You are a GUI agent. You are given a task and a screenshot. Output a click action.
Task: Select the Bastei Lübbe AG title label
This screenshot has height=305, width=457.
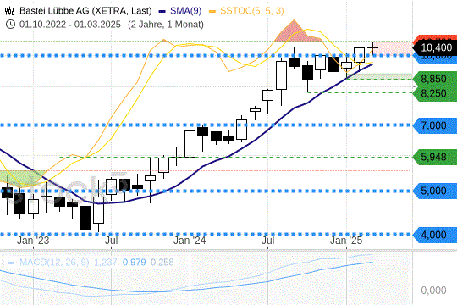coord(85,11)
